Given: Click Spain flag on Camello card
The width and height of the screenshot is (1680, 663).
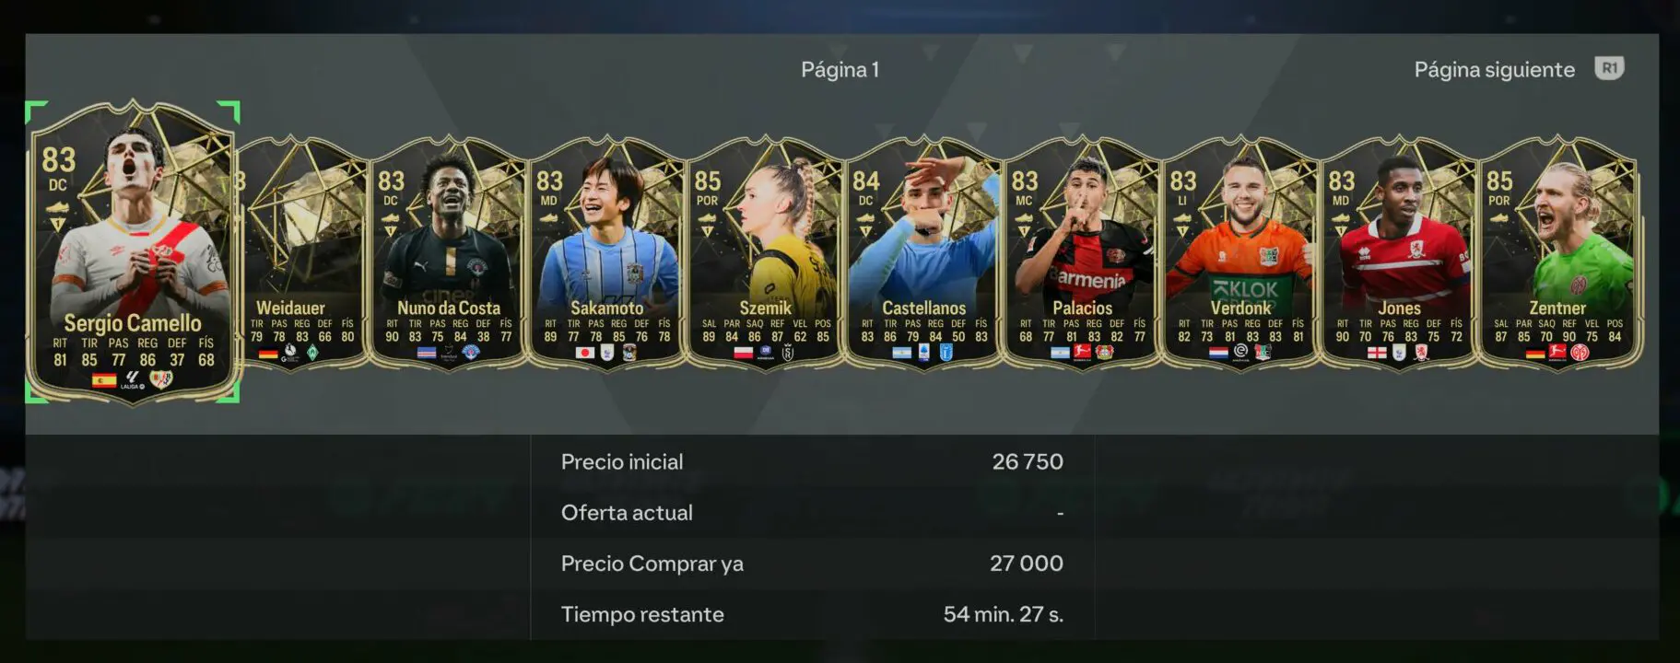Looking at the screenshot, I should pyautogui.click(x=103, y=379).
